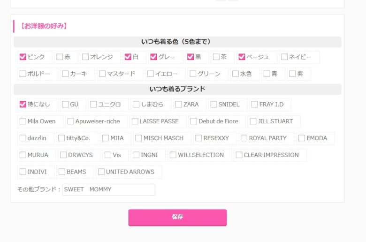Click the その他ブランド text field
The height and width of the screenshot is (242, 366).
coord(108,190)
